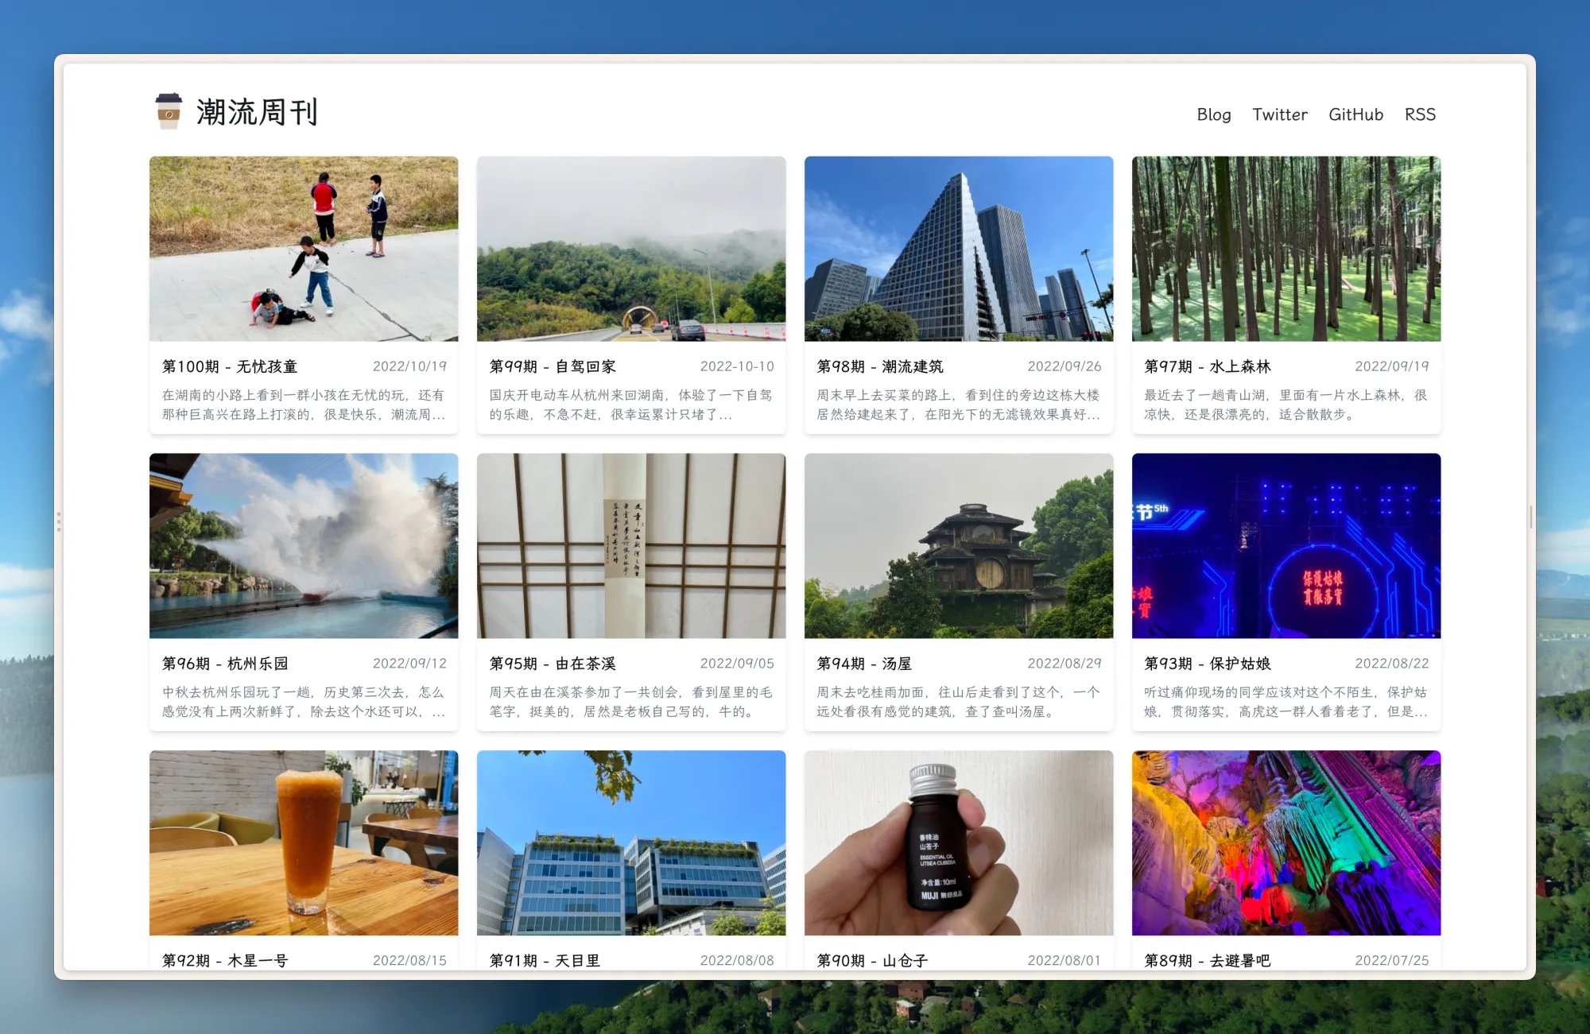Click the 潮流周刊 site title

(257, 112)
